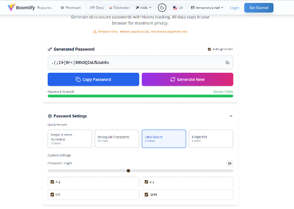Screen dimensions: 294x209
Task: Click the Quick Presets label
Action: pyautogui.click(x=57, y=125)
